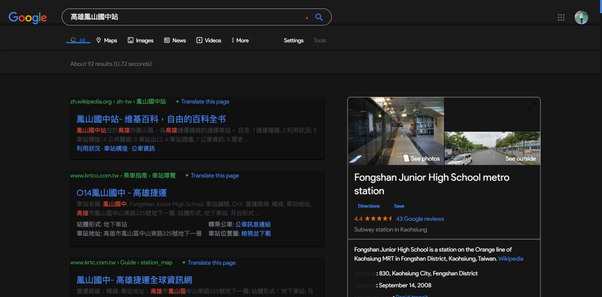Image resolution: width=602 pixels, height=297 pixels.
Task: Open the 43 Google reviews
Action: click(x=420, y=219)
